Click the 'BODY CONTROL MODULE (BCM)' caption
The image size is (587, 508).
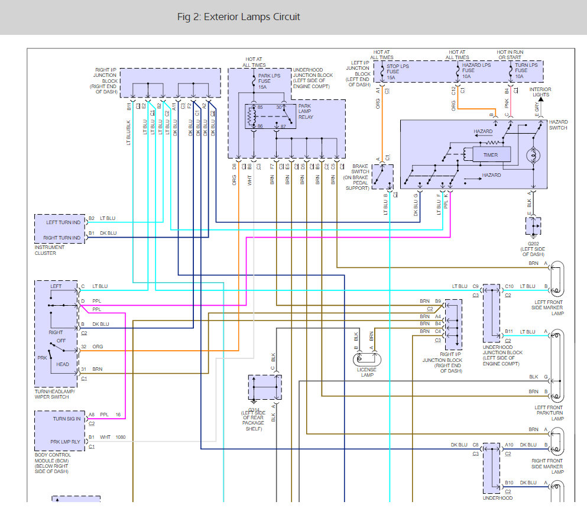53,463
